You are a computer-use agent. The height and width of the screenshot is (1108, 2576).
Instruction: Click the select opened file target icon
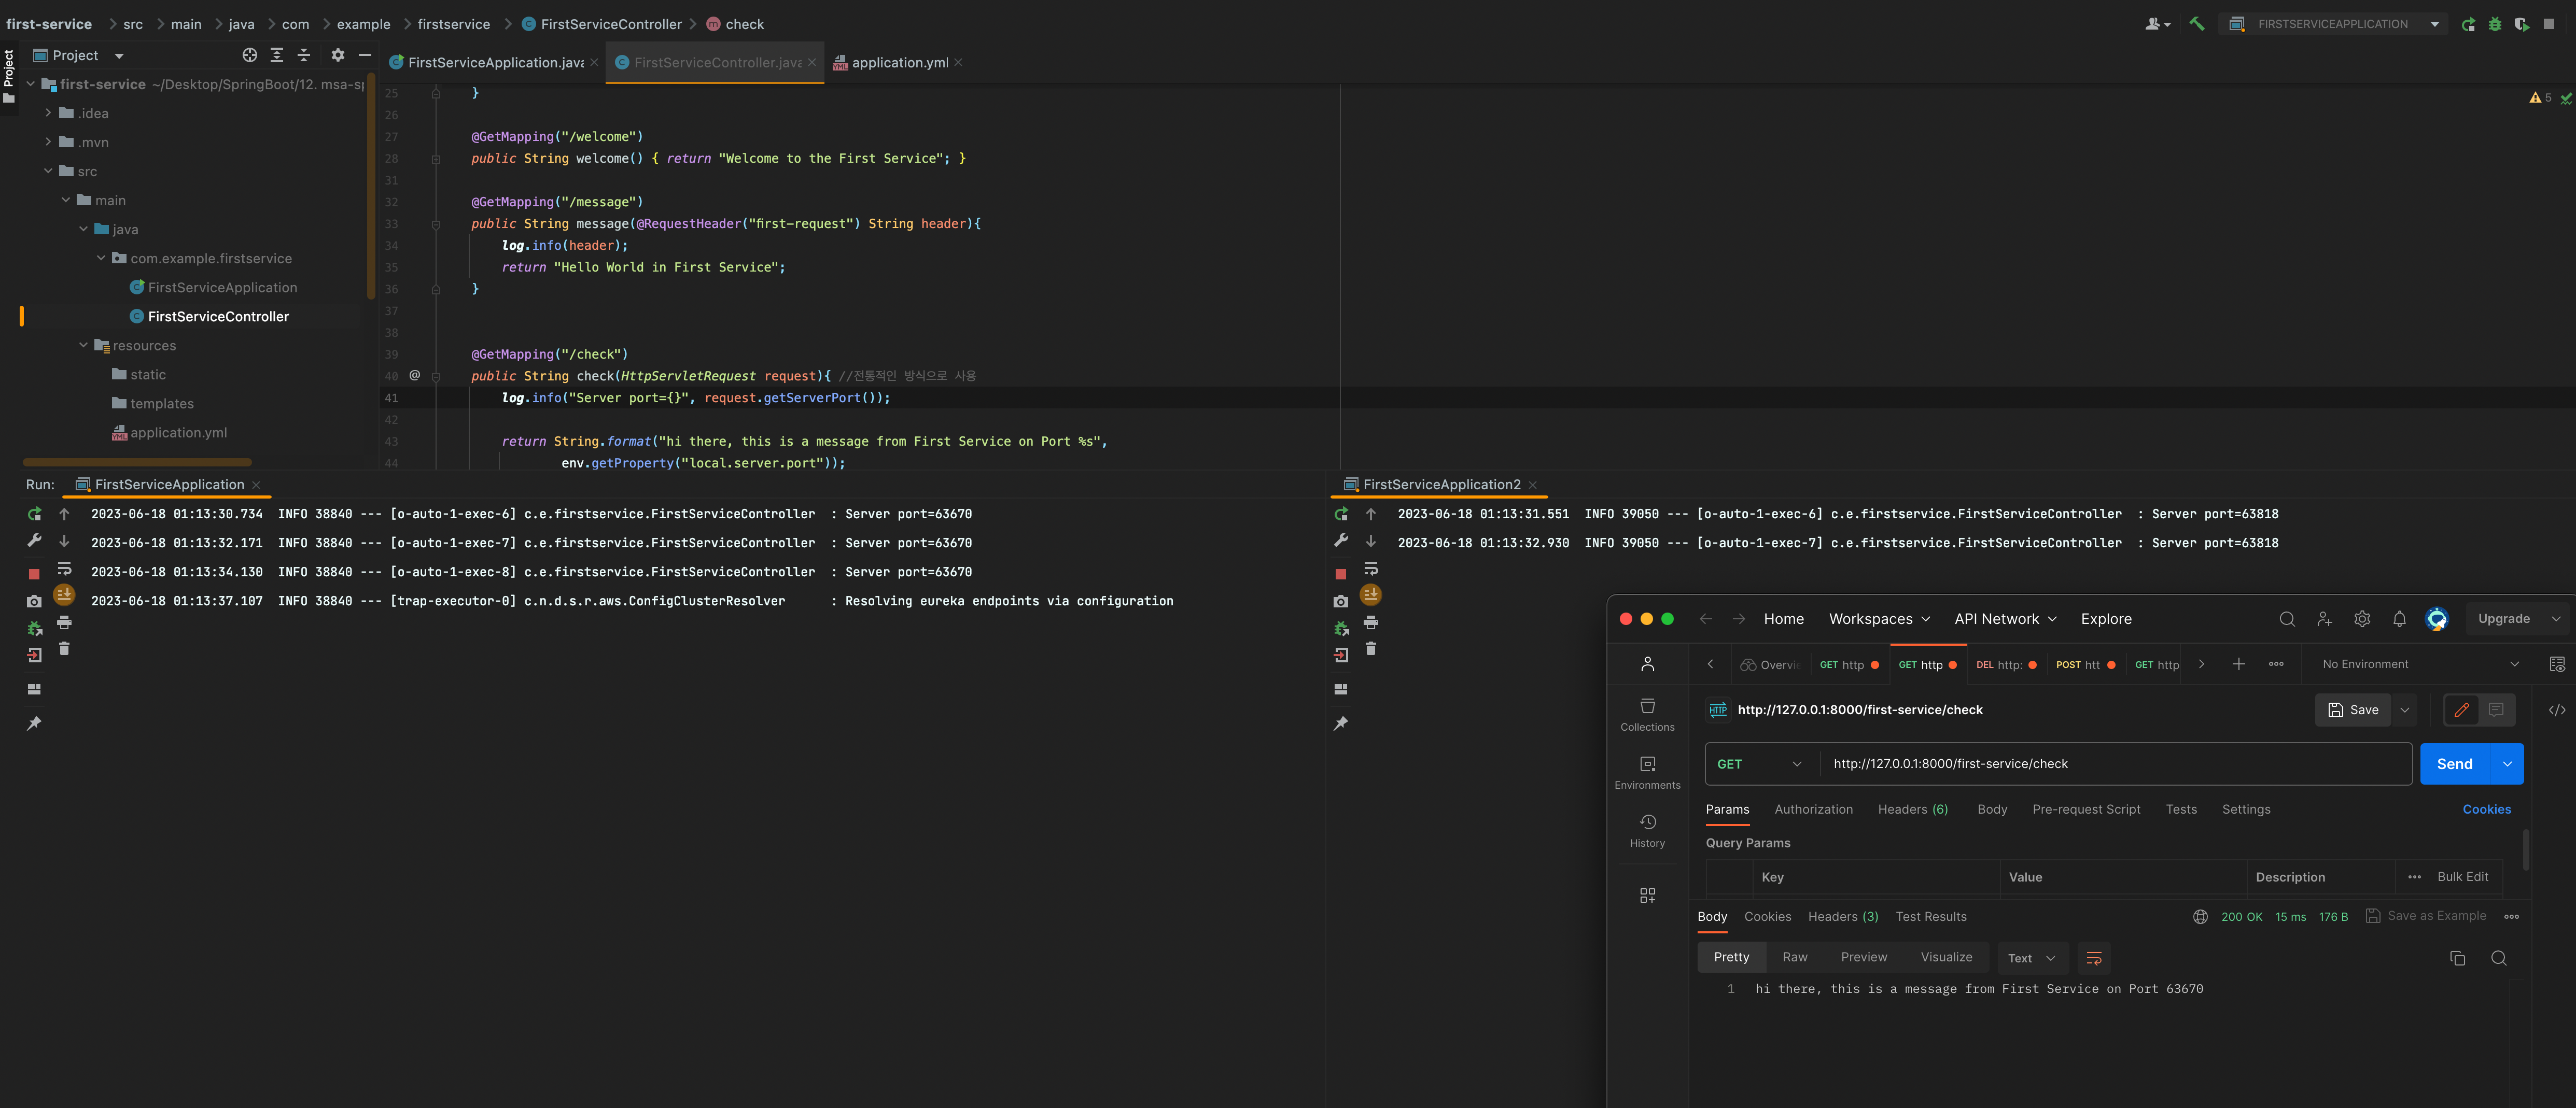[249, 55]
